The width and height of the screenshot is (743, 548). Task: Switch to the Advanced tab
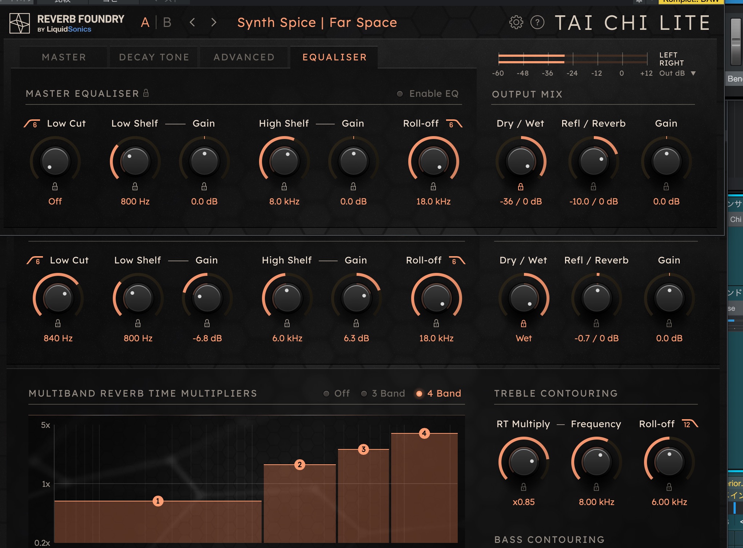[244, 57]
